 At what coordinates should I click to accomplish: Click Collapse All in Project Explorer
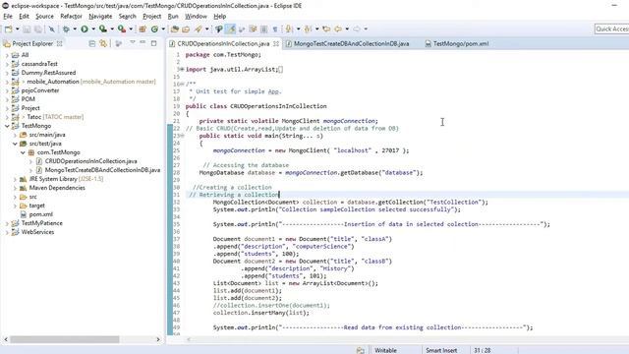[x=91, y=43]
